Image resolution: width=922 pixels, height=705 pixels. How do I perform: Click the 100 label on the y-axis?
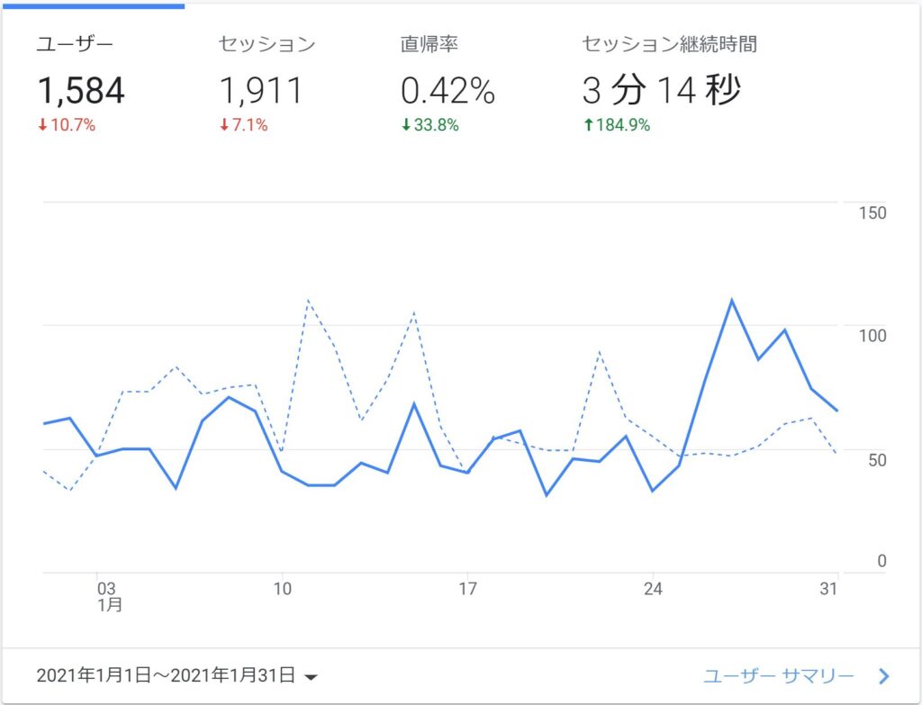[x=873, y=336]
